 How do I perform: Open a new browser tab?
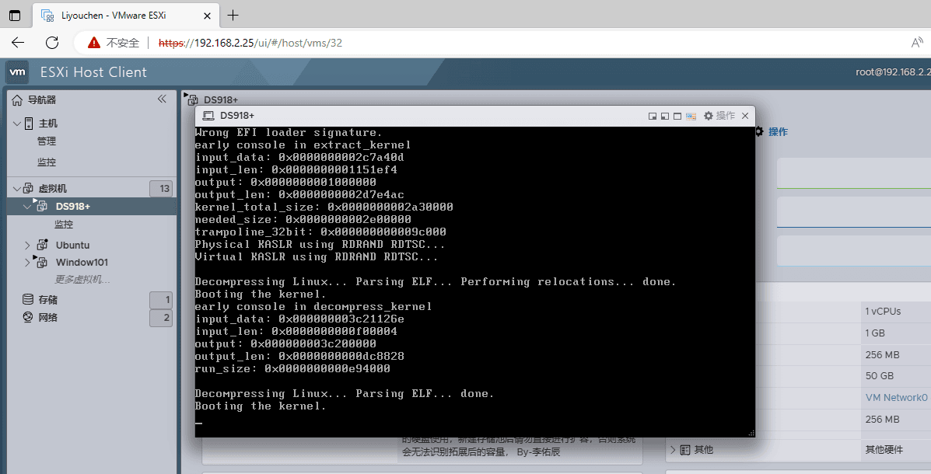pos(233,16)
